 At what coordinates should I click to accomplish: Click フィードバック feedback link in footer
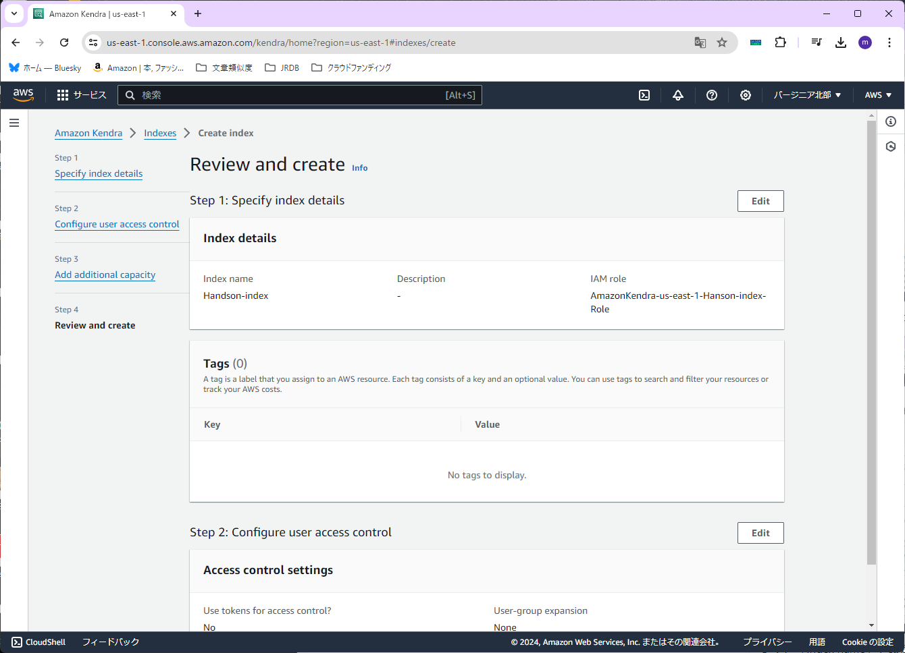111,642
